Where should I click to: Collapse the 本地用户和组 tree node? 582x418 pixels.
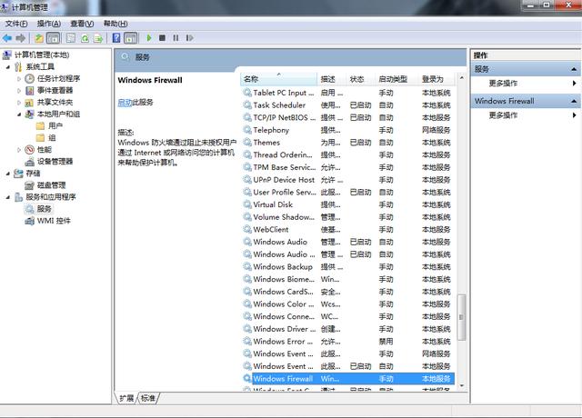(x=19, y=114)
